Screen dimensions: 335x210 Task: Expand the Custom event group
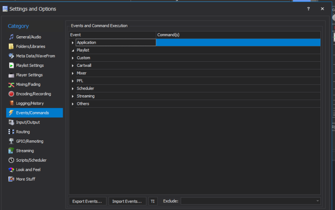pos(73,58)
